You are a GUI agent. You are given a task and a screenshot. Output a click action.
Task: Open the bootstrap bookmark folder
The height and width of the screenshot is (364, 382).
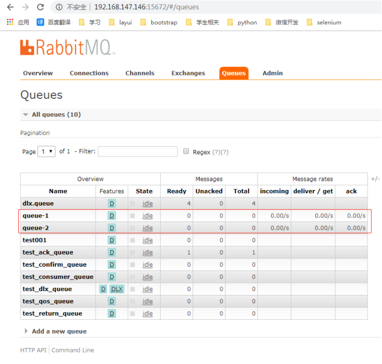click(159, 23)
